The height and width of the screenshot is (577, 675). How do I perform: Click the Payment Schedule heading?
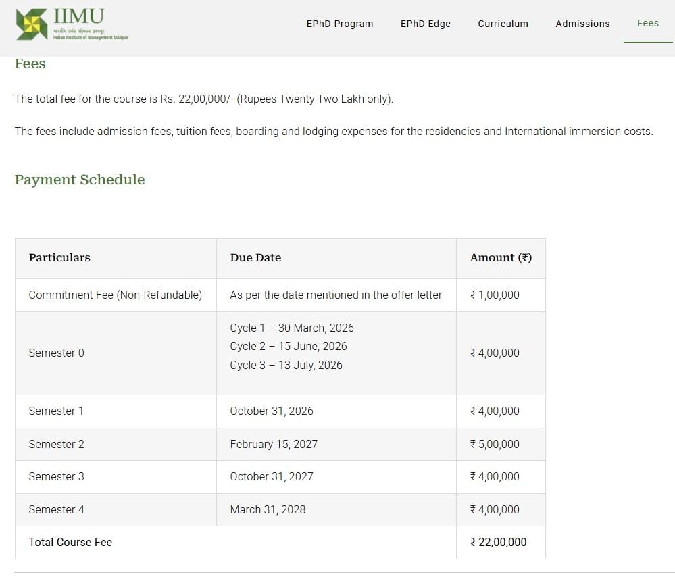pyautogui.click(x=79, y=180)
